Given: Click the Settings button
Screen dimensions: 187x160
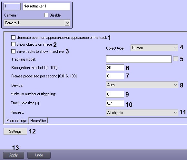Looking at the screenshot, I should pos(15,131).
